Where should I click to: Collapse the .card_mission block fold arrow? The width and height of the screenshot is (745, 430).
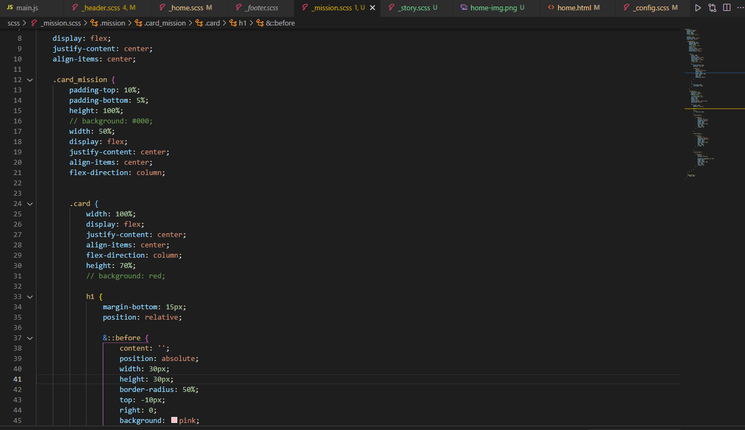coord(30,80)
